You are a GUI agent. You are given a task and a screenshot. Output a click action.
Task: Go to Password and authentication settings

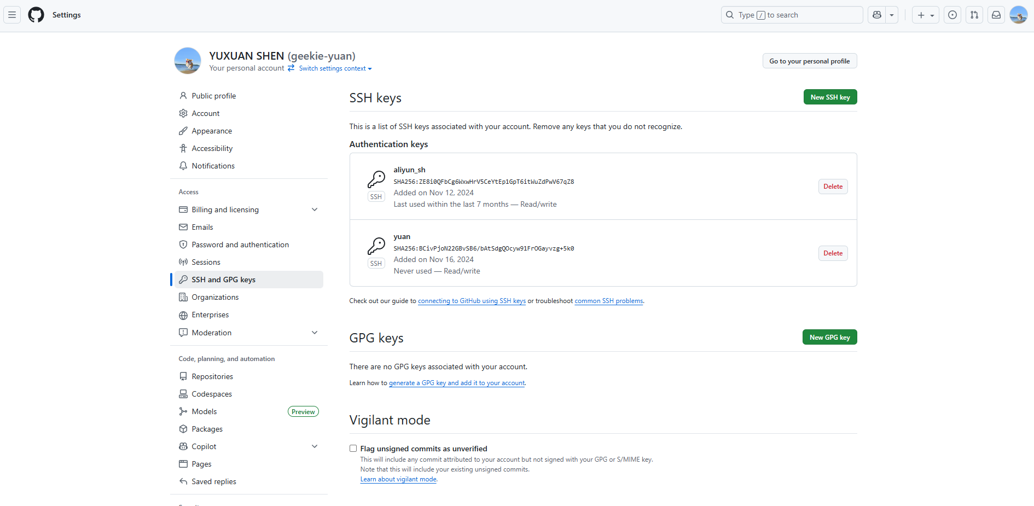(240, 245)
